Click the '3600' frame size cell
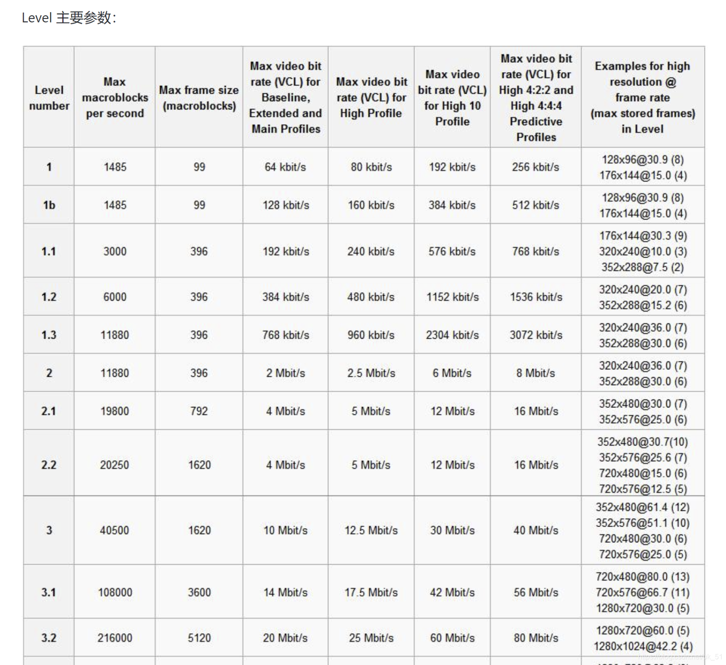Screen dimensions: 726x665 click(199, 592)
